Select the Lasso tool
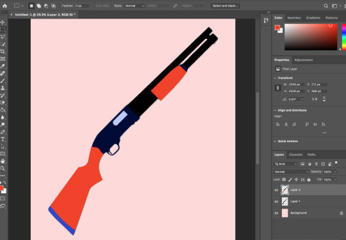The width and height of the screenshot is (346, 240). (3, 37)
